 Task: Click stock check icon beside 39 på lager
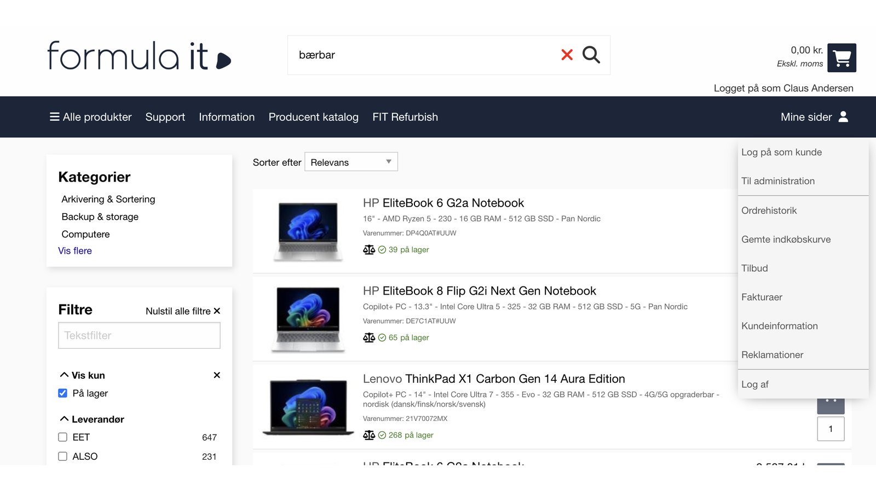[382, 250]
